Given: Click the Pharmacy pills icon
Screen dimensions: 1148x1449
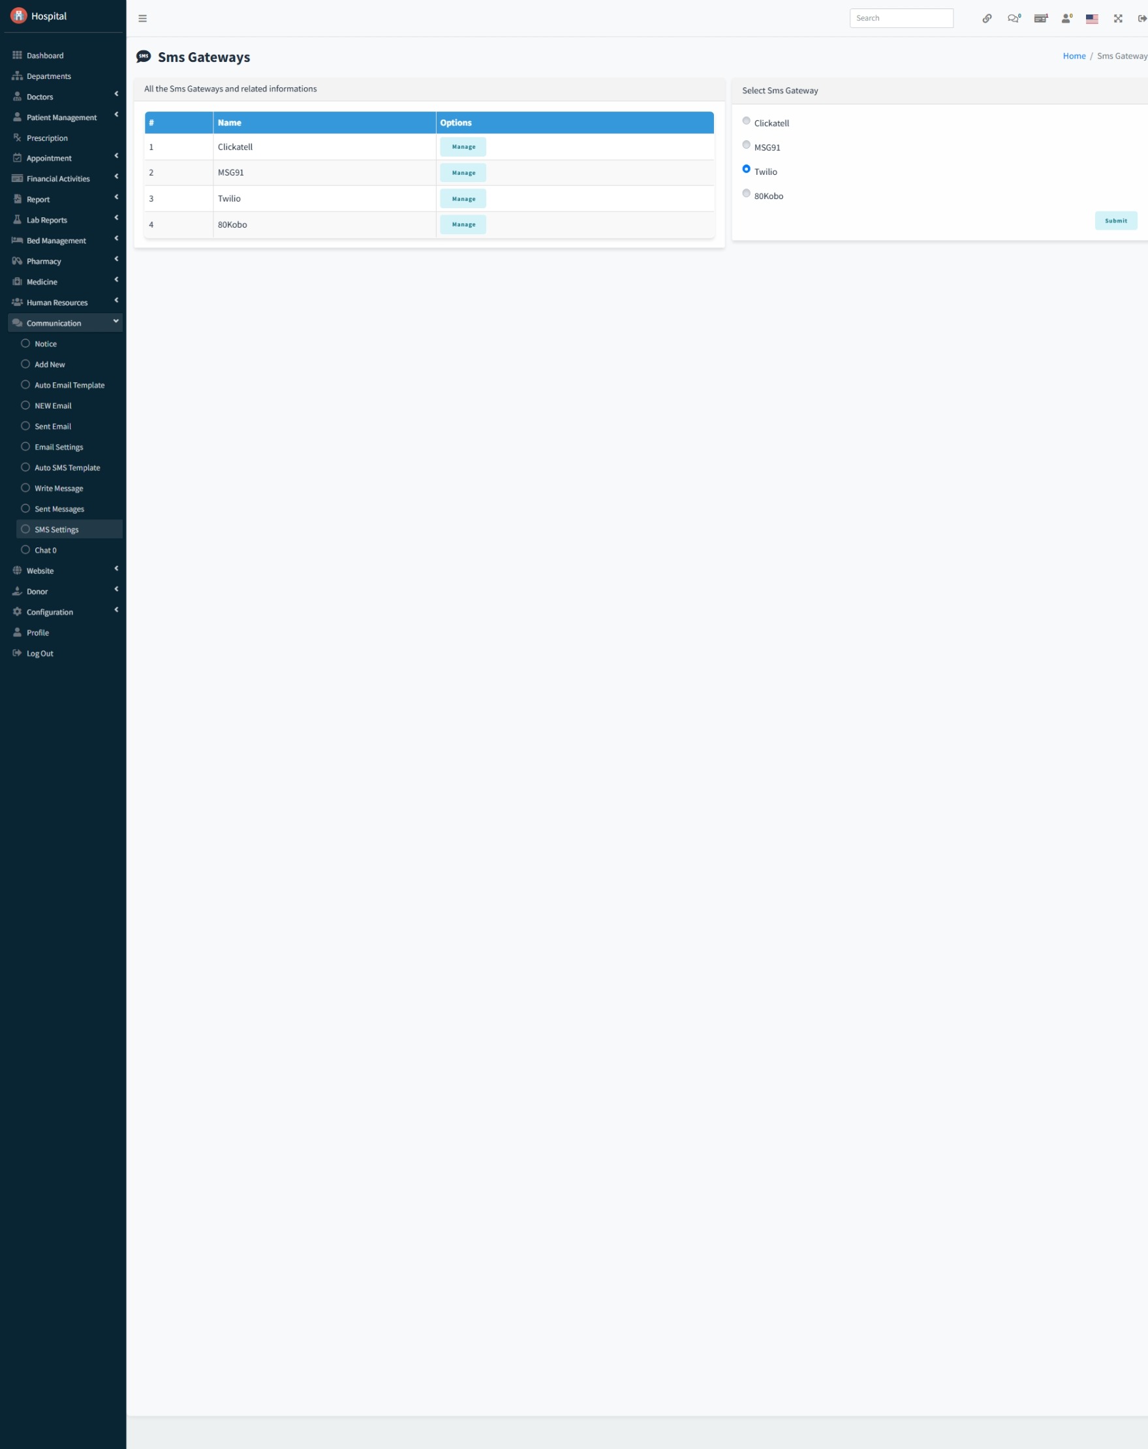Looking at the screenshot, I should 18,262.
